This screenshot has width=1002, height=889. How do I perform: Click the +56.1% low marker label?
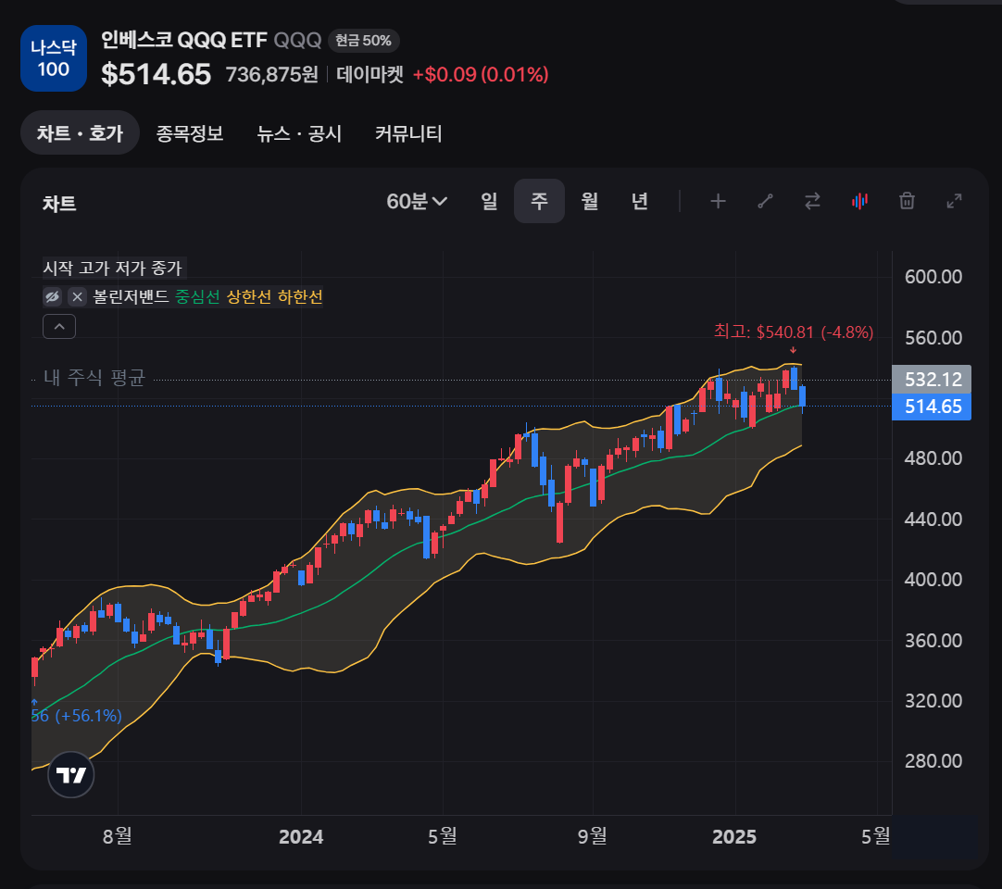click(x=76, y=716)
